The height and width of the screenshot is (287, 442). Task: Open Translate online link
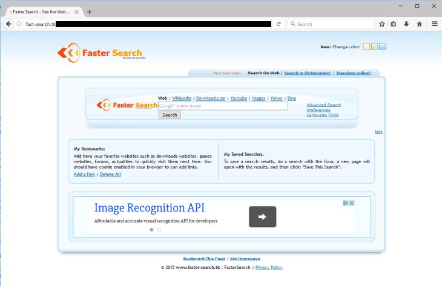(x=354, y=73)
